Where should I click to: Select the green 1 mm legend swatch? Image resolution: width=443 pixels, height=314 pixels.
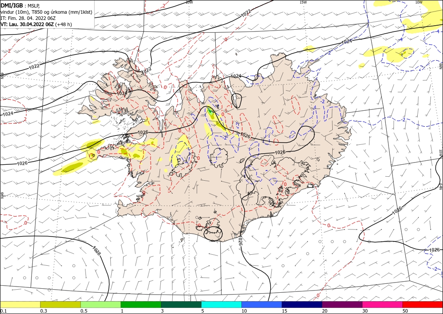(x=141, y=304)
